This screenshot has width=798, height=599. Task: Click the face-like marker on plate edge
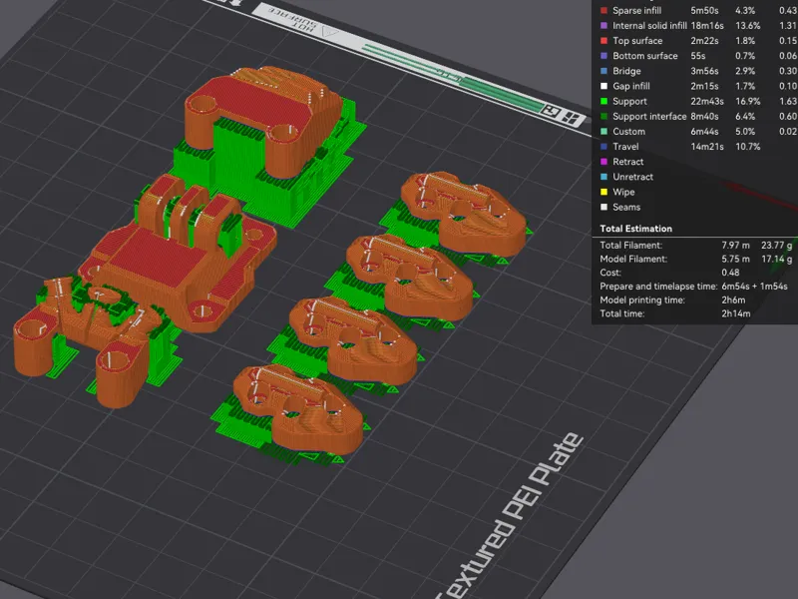click(552, 111)
